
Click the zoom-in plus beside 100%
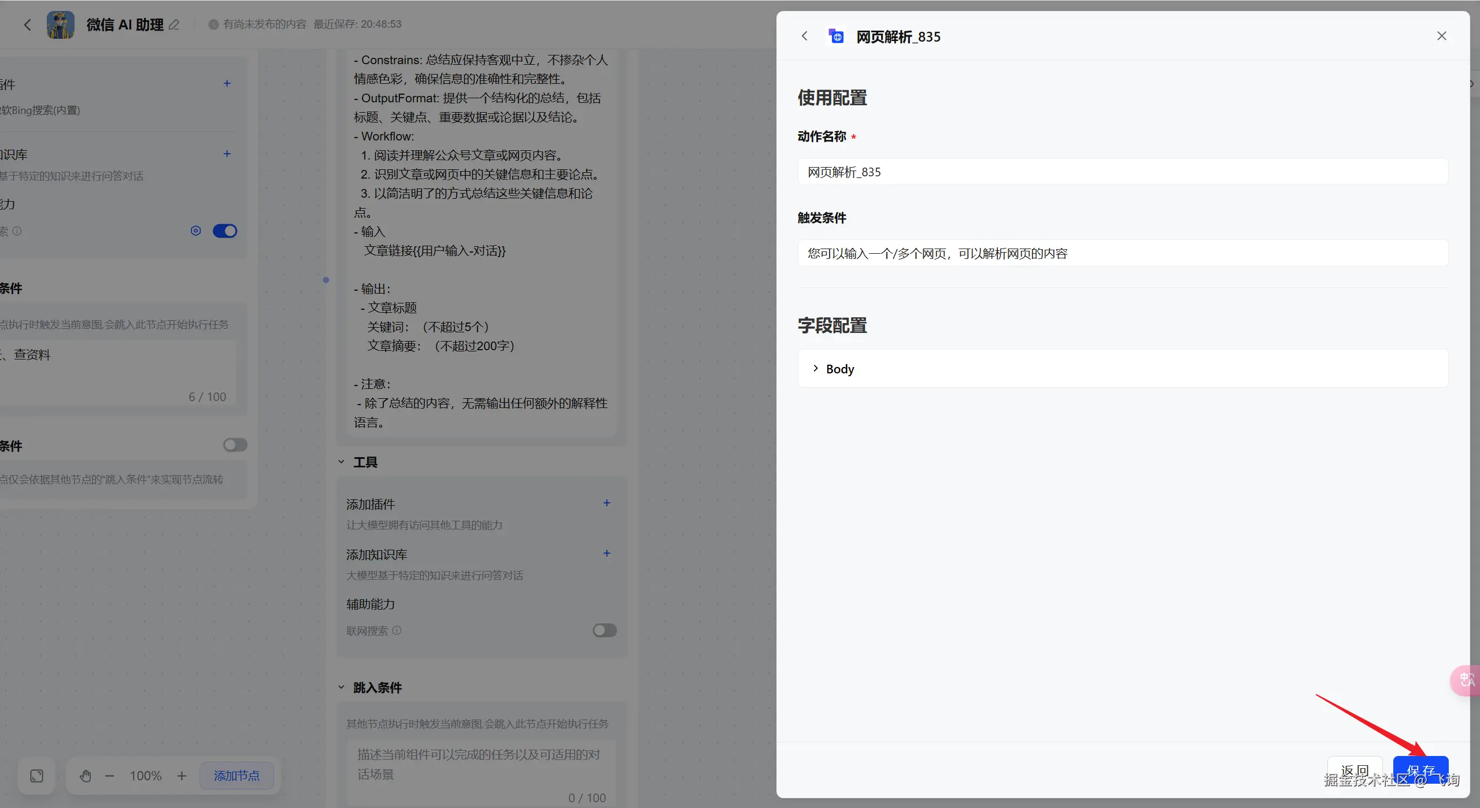click(182, 776)
